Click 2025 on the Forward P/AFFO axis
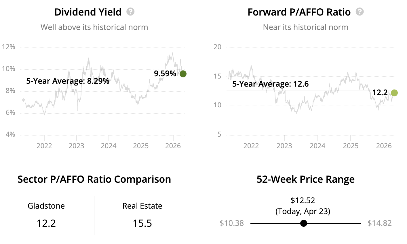Viewport: 407px width, 244px height. [351, 146]
